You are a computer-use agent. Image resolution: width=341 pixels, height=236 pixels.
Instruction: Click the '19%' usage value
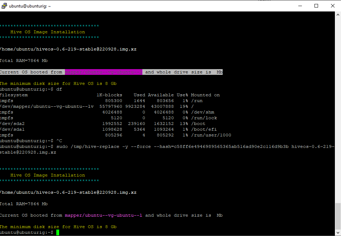click(x=184, y=107)
